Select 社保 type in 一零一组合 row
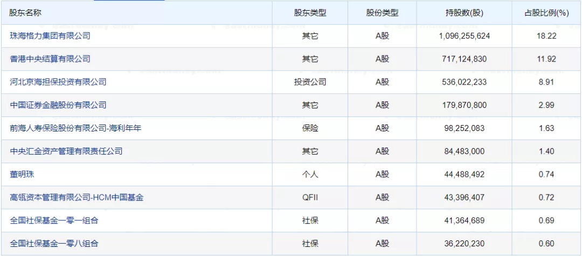 pos(310,220)
